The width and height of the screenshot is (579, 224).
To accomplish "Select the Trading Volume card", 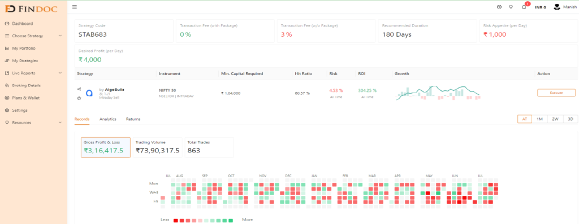I will (157, 147).
